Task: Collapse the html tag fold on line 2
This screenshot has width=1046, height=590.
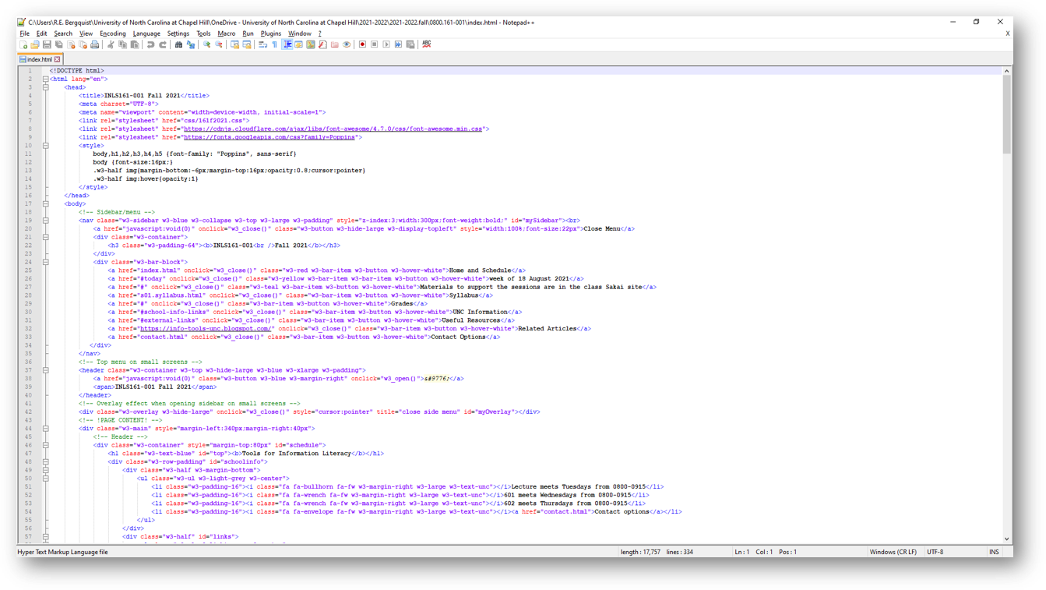Action: tap(46, 79)
